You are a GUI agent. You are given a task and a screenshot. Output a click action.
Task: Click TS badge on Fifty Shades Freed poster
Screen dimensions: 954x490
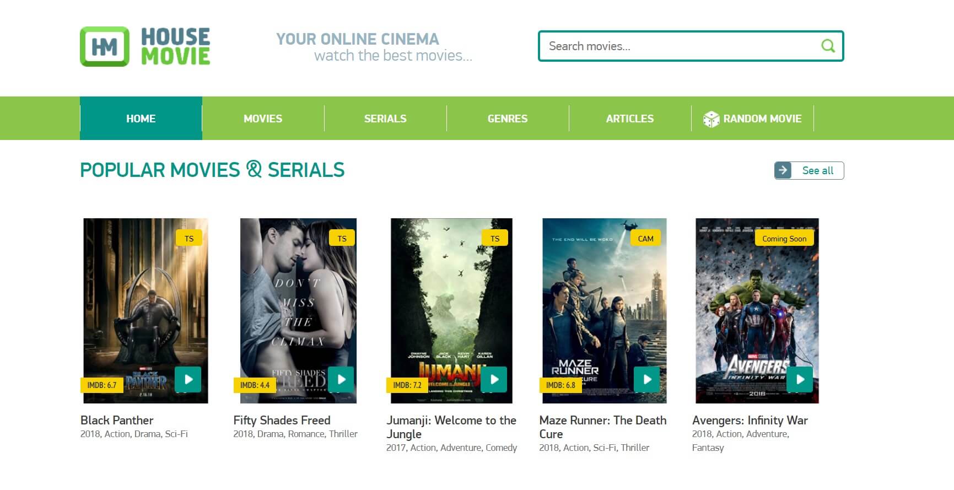(x=342, y=239)
